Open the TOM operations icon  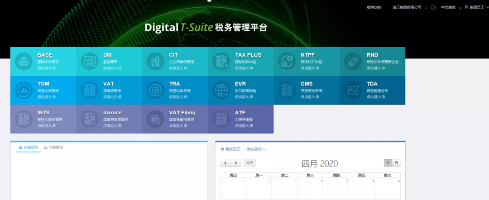(x=24, y=90)
